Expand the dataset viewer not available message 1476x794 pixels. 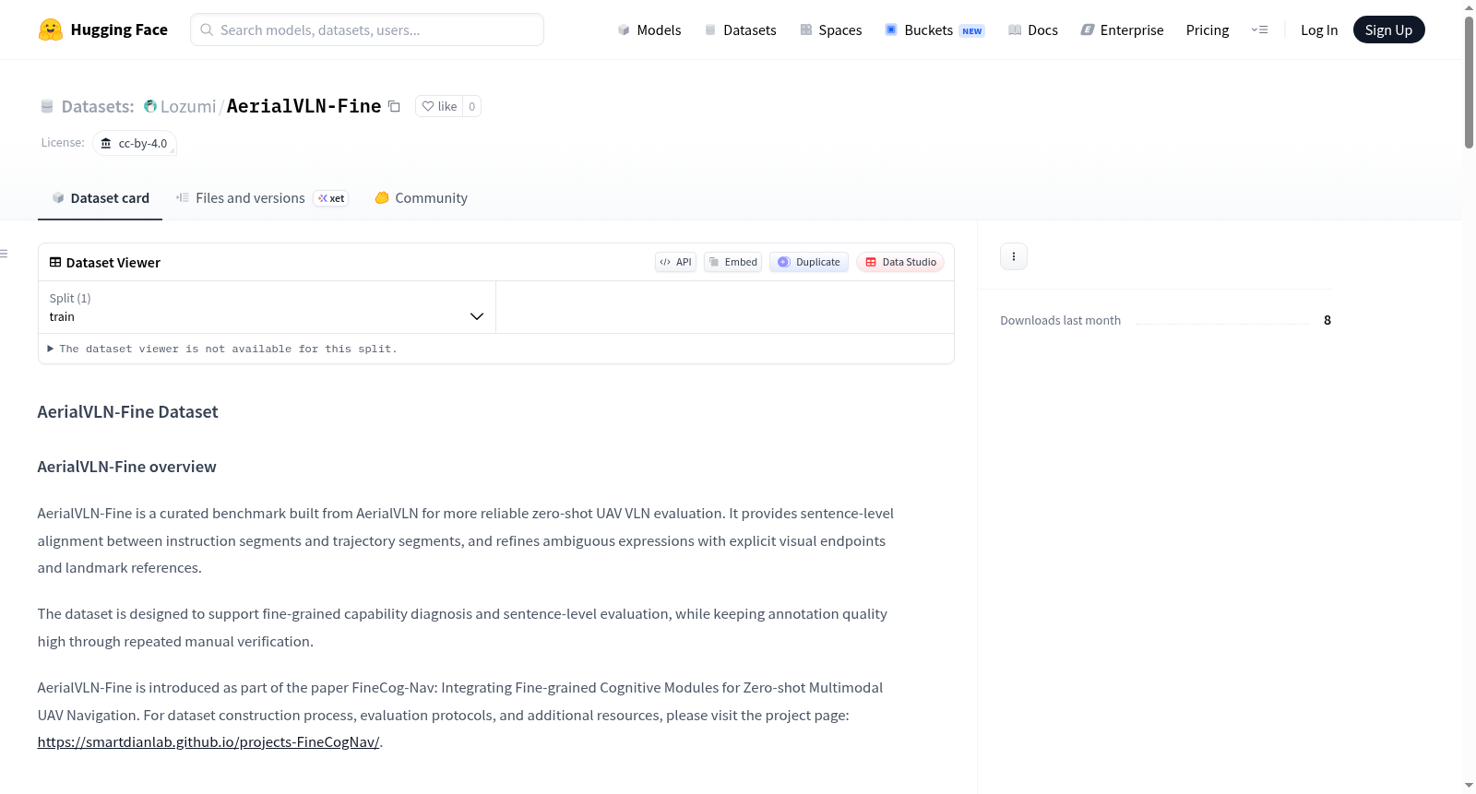tap(222, 349)
